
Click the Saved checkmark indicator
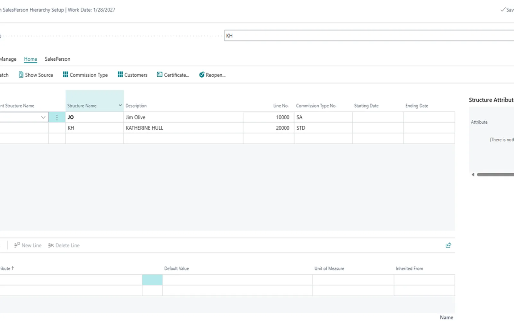(x=503, y=10)
